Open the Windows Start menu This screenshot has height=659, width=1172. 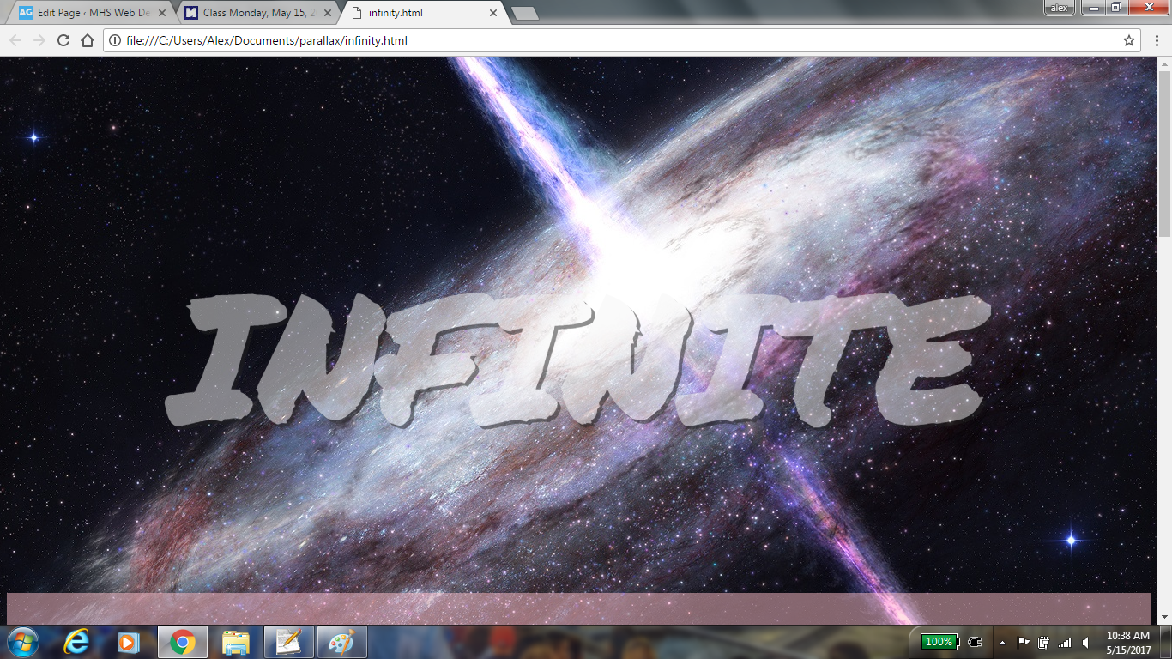click(22, 642)
